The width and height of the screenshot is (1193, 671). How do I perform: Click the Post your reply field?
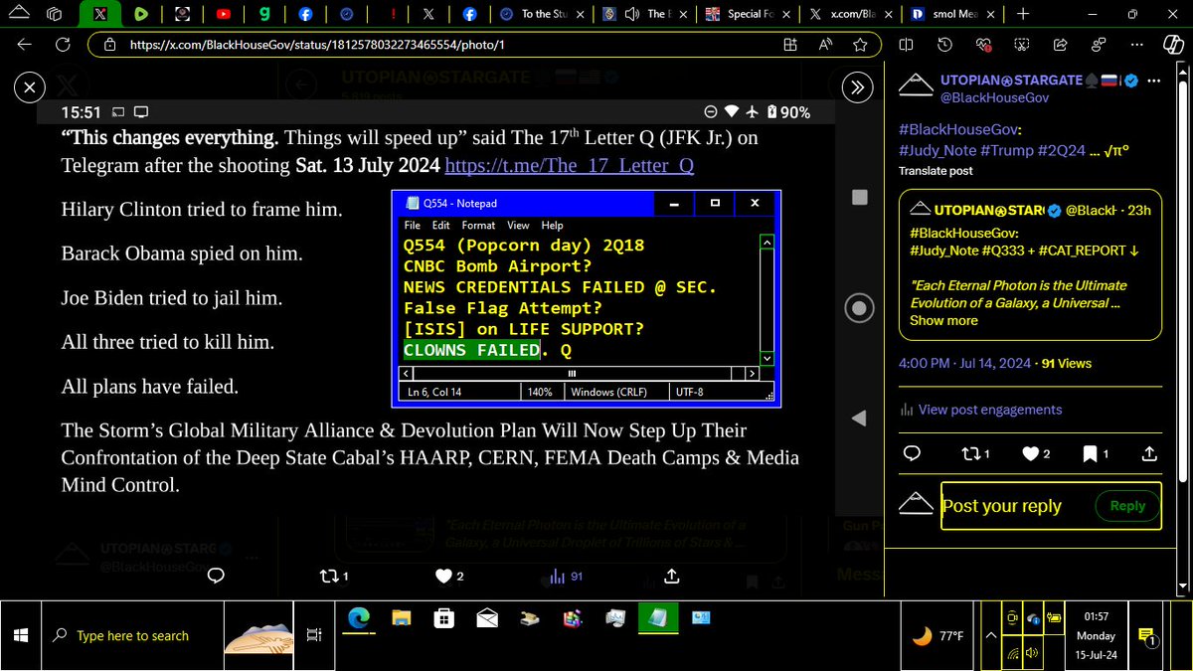click(1014, 506)
